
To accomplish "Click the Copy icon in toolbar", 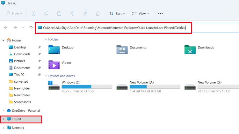I will pyautogui.click(x=46, y=14).
